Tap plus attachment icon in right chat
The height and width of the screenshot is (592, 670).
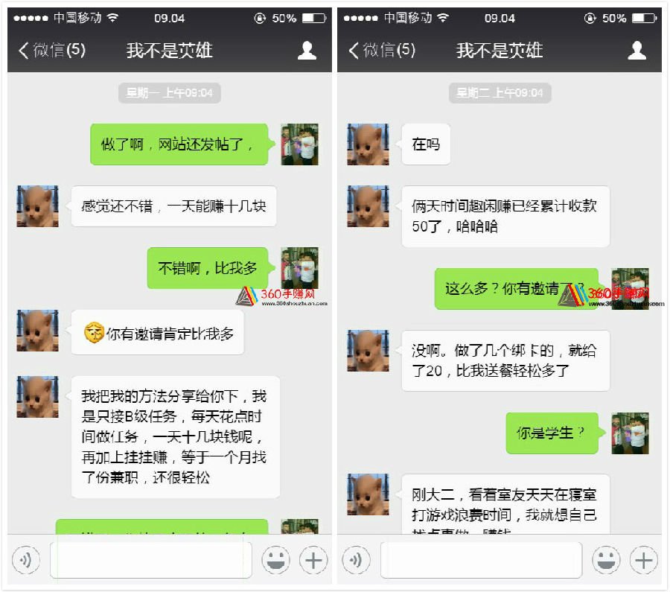(643, 560)
